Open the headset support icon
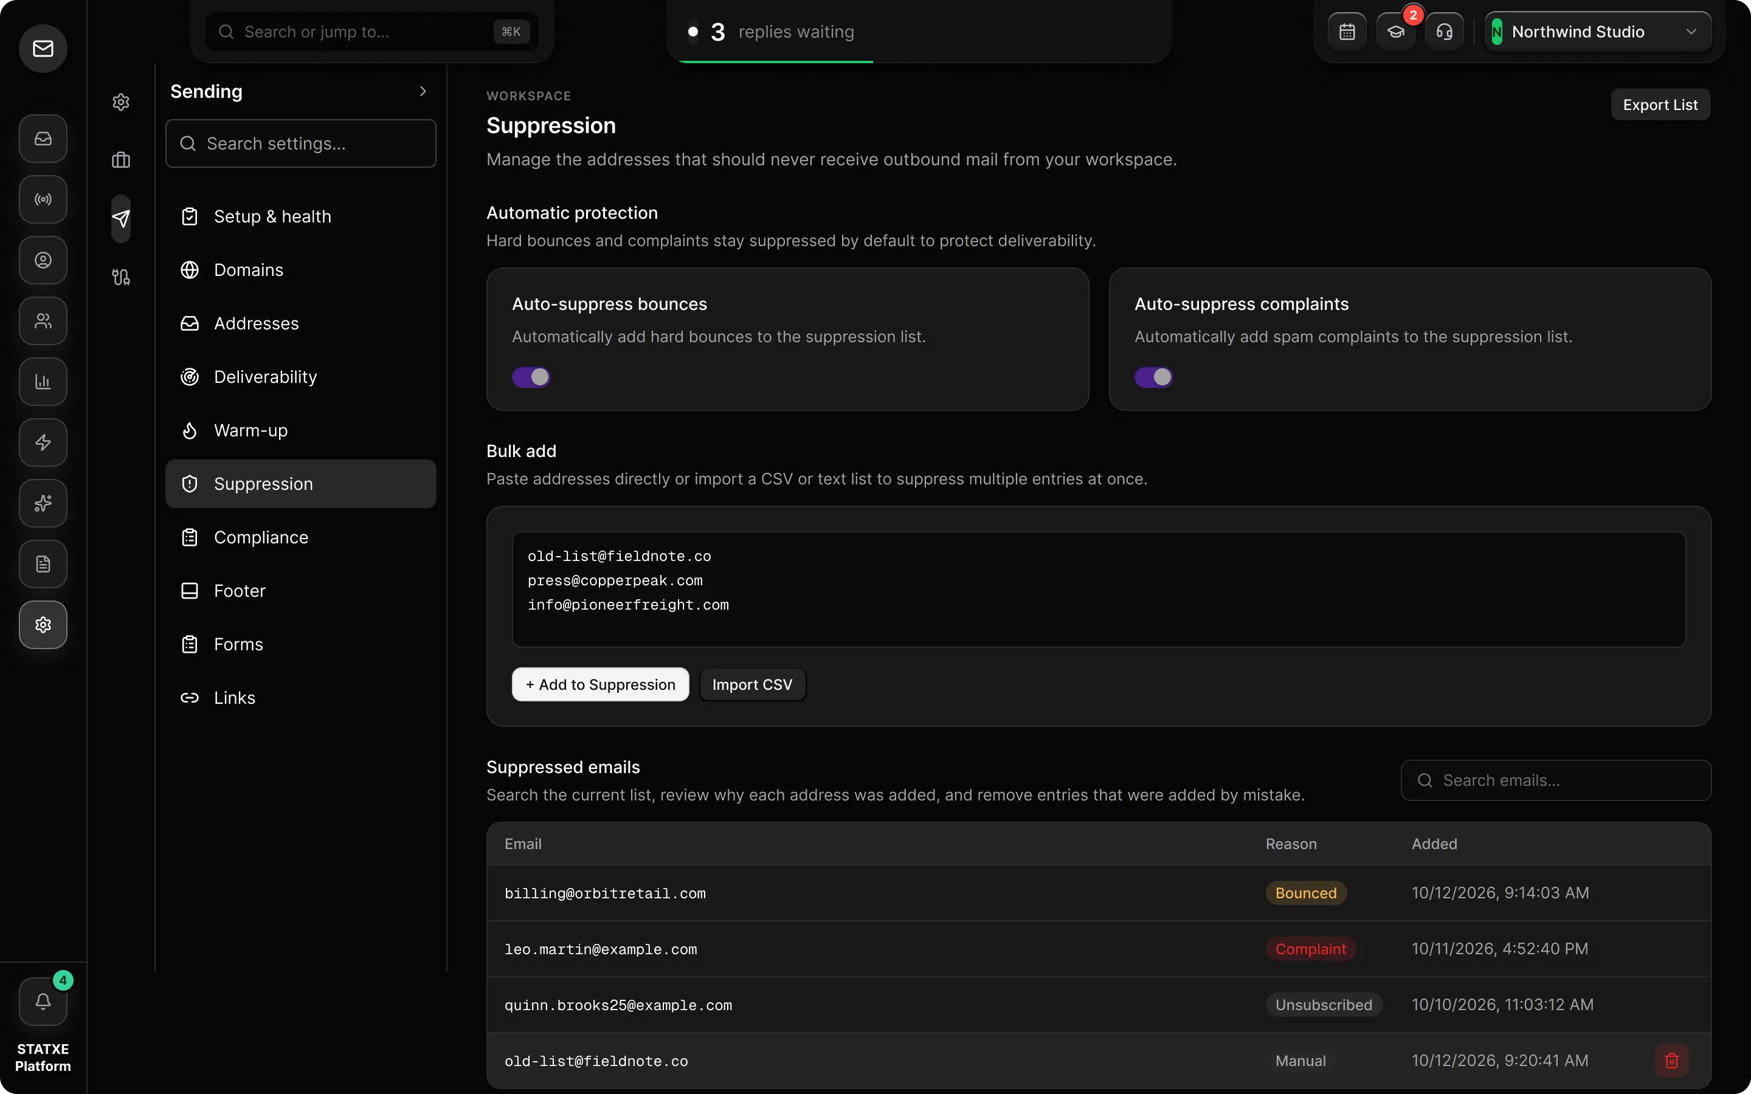This screenshot has width=1751, height=1094. click(1444, 32)
